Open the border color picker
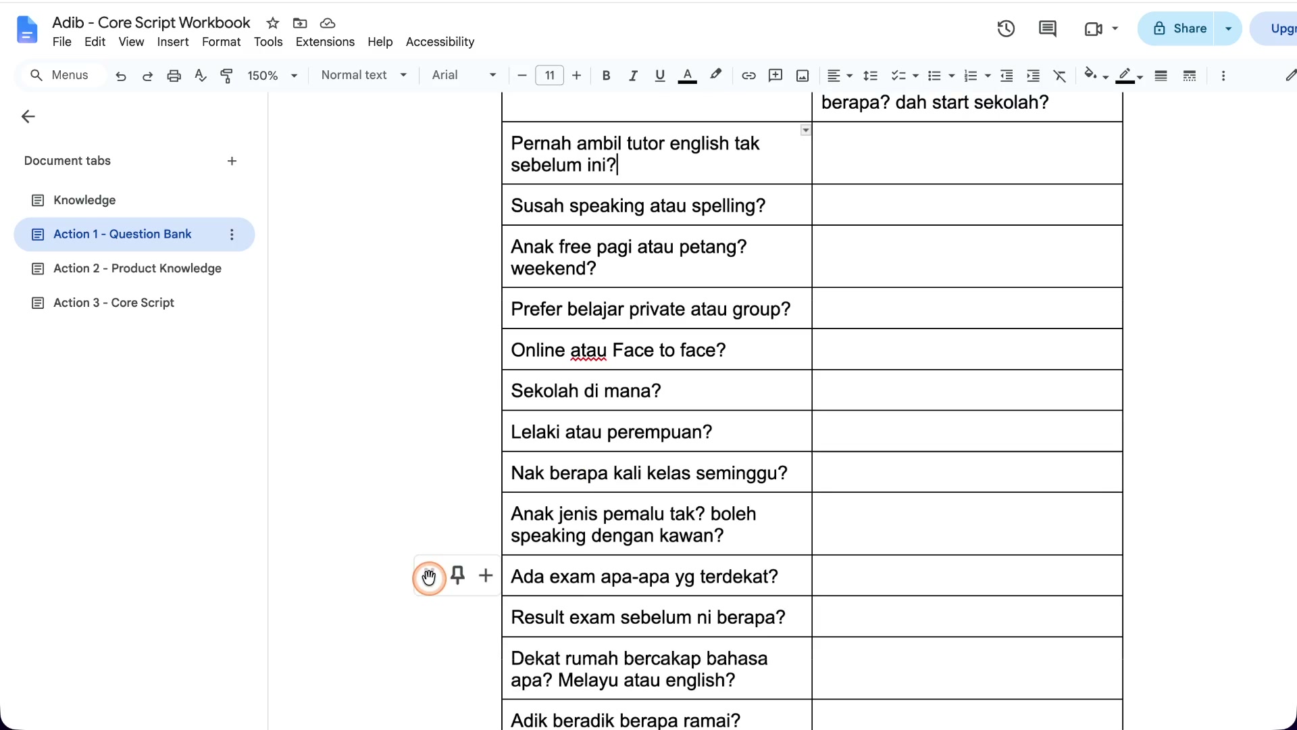 coord(1129,76)
